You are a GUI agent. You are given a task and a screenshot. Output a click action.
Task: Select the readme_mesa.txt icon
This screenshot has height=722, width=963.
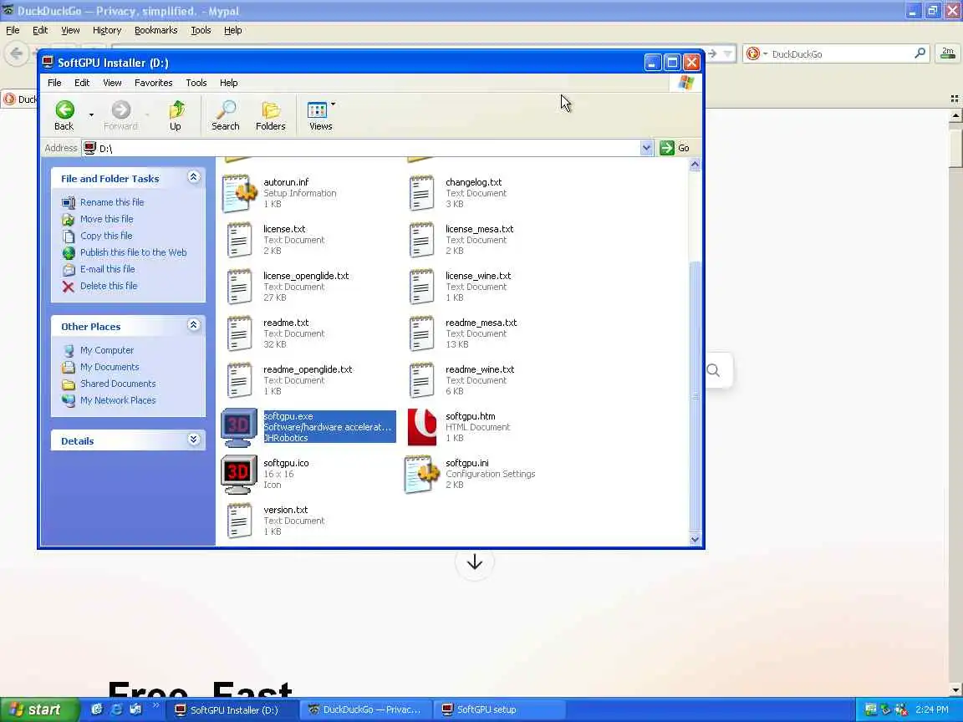click(421, 333)
